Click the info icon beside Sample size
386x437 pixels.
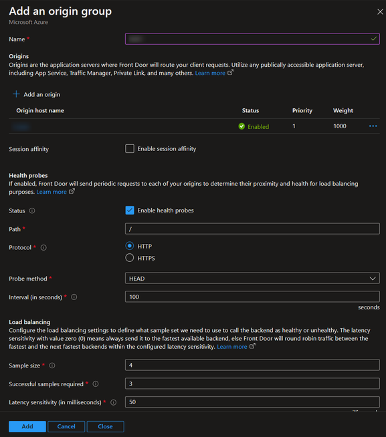coord(52,366)
